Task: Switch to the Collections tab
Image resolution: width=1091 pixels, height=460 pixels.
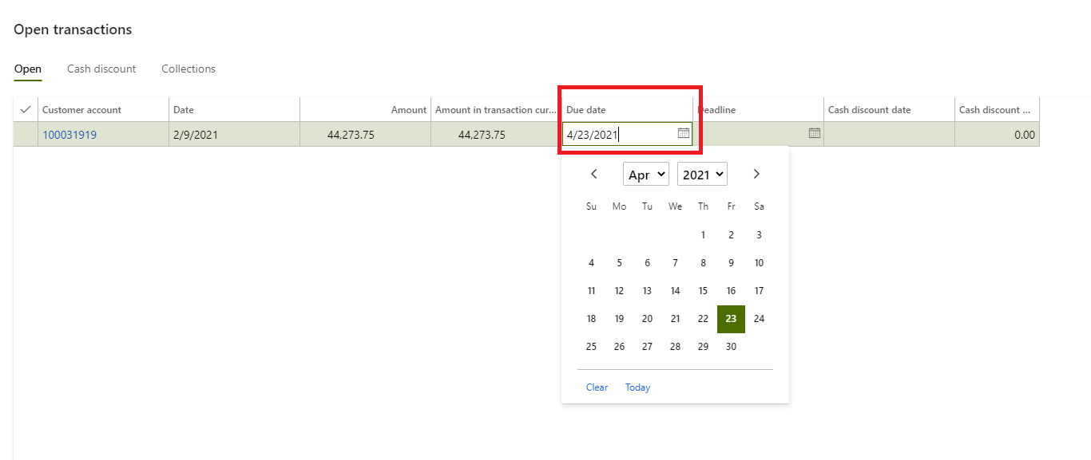Action: point(188,69)
